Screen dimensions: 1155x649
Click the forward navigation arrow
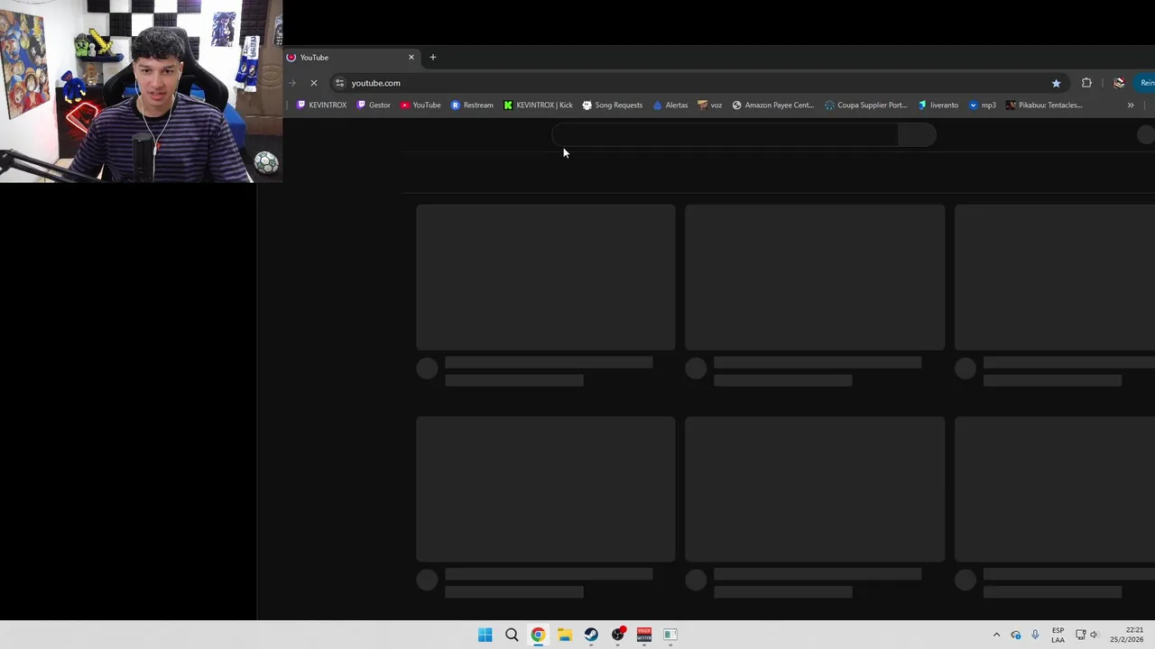click(292, 83)
